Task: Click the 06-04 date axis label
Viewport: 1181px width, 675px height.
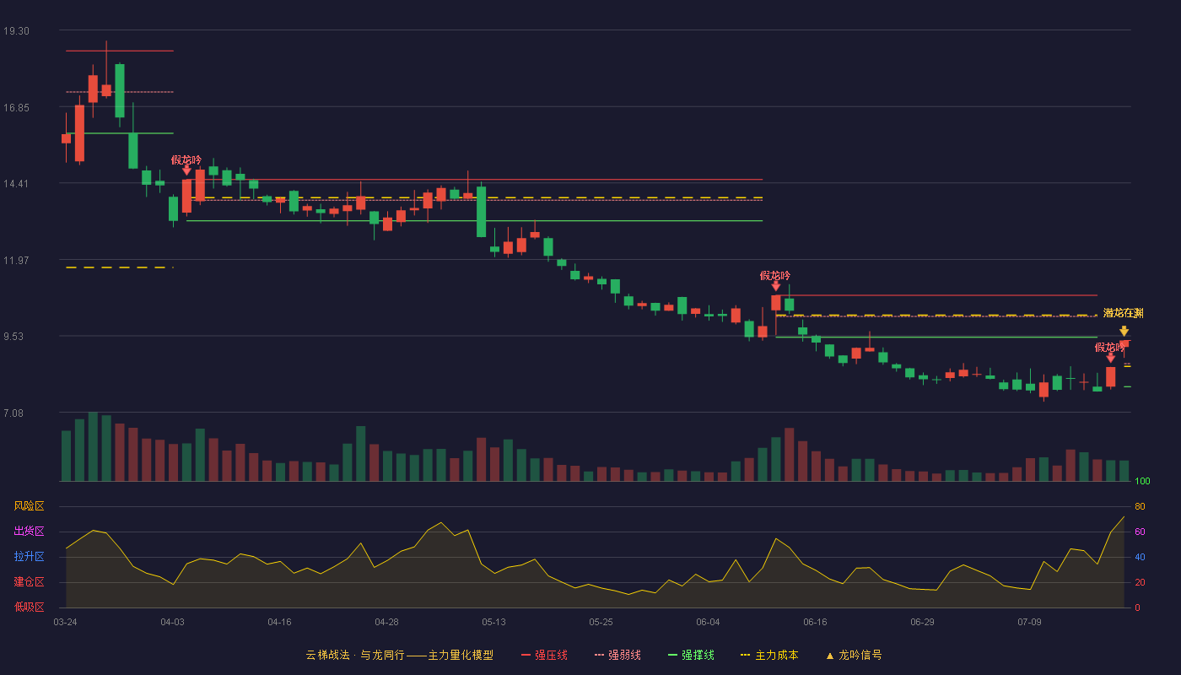Action: (x=708, y=622)
